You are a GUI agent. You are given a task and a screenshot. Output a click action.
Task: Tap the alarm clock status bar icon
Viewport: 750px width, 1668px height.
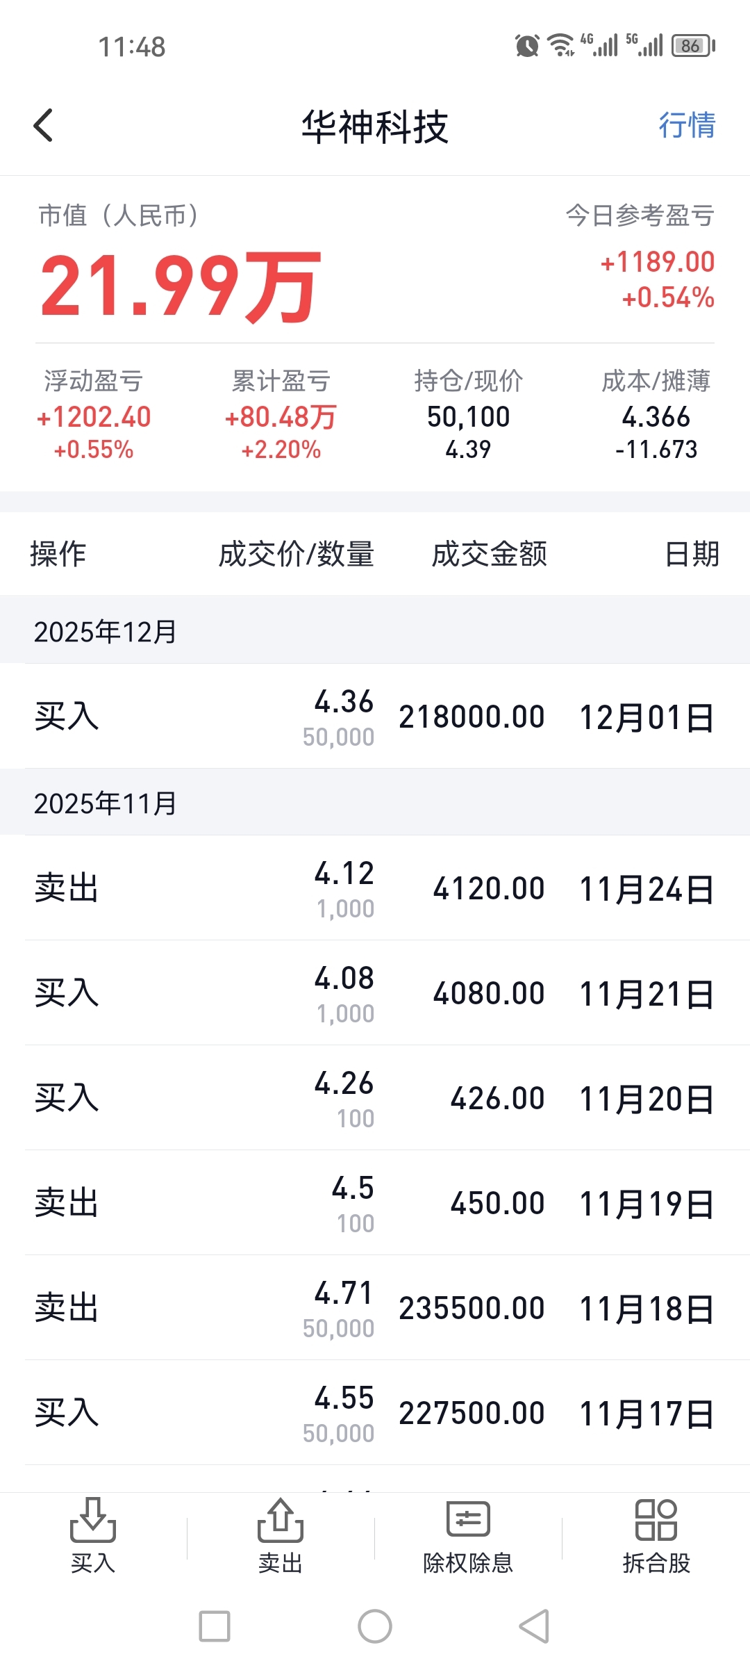click(x=527, y=46)
